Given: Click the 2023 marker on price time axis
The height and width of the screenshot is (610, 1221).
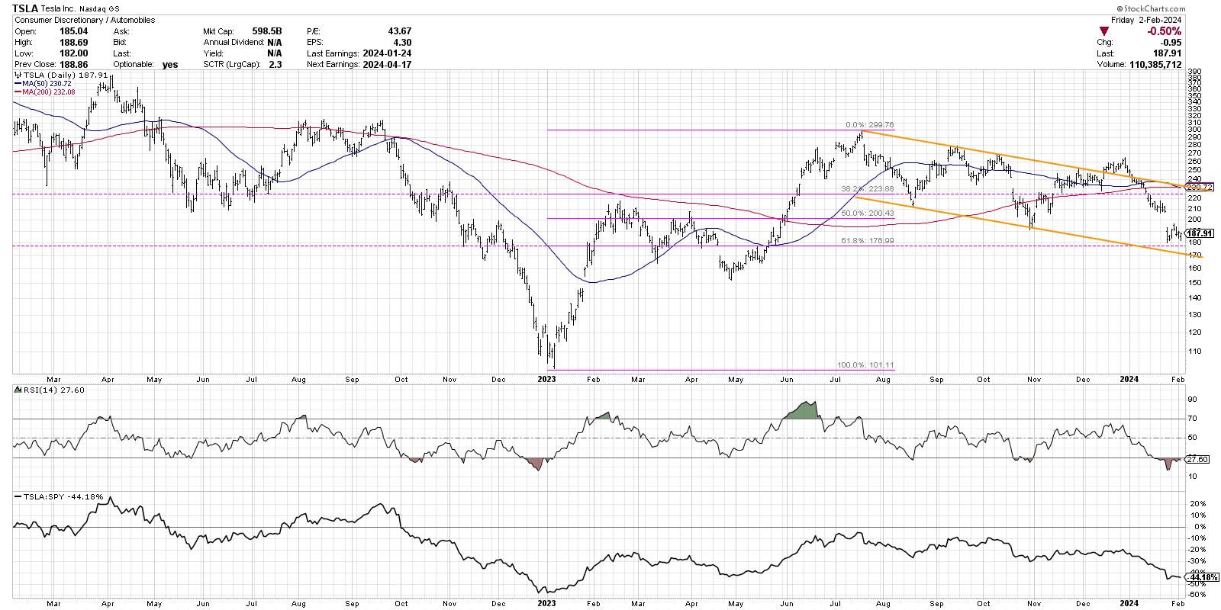Looking at the screenshot, I should coord(547,378).
